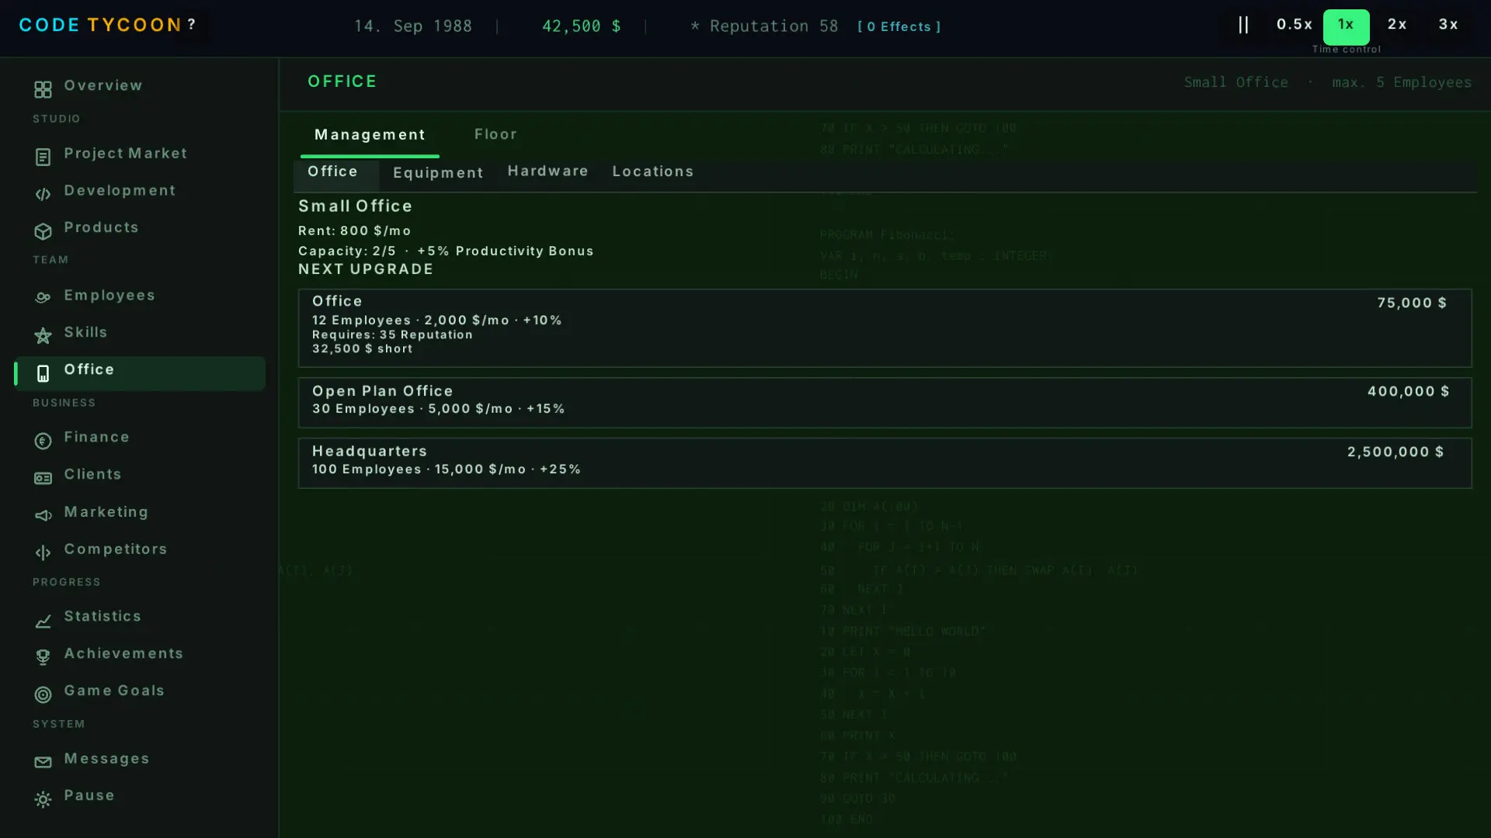Open the Products box icon
The width and height of the screenshot is (1491, 838).
click(43, 232)
